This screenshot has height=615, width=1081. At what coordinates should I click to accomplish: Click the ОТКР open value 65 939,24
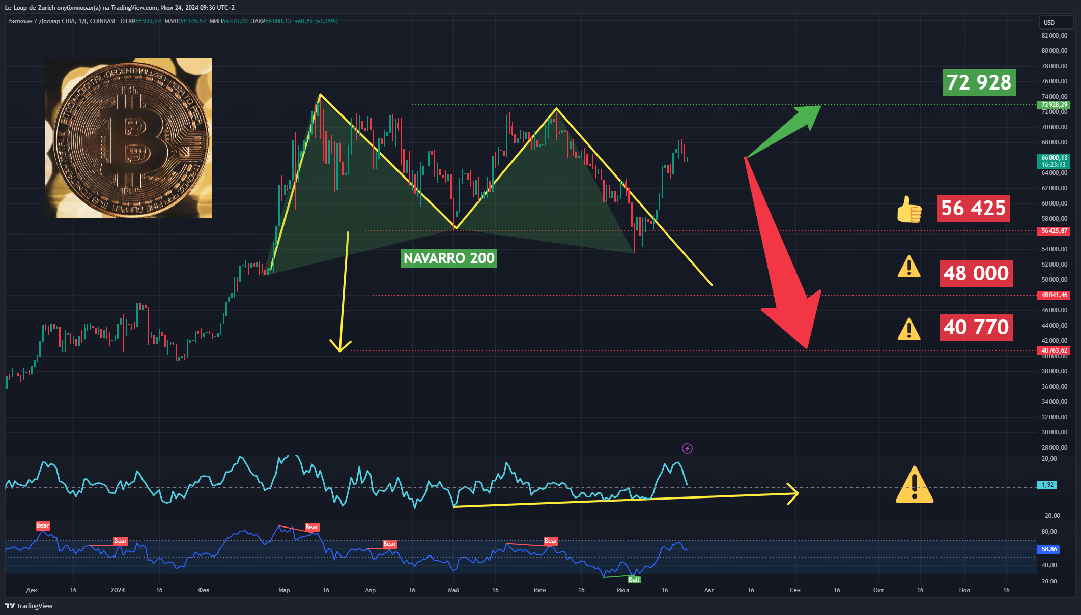click(x=148, y=21)
